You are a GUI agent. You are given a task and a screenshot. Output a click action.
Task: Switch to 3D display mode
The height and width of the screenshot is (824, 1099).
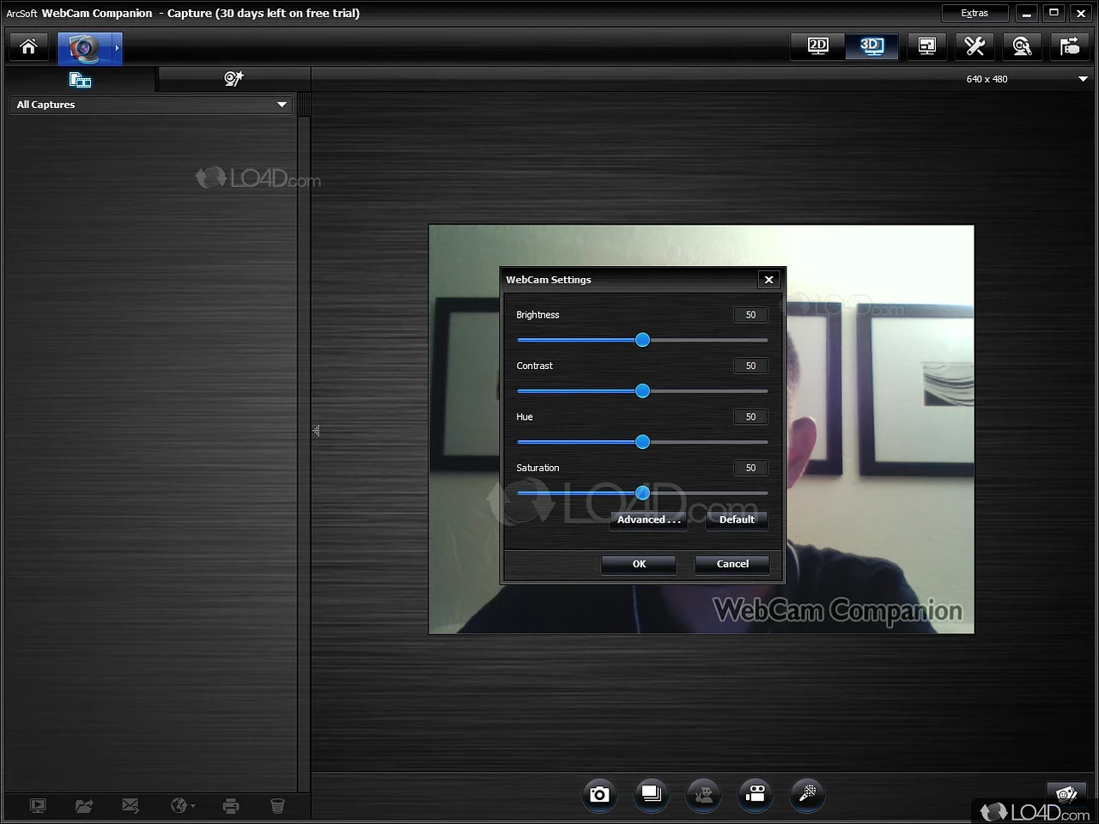point(871,46)
